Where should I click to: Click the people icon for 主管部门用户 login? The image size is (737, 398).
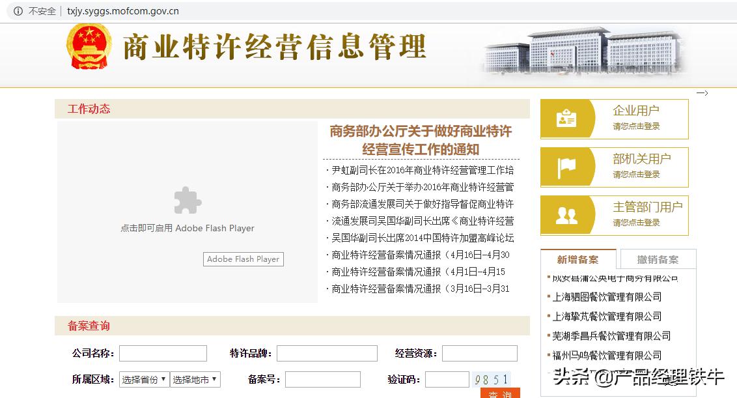[566, 215]
